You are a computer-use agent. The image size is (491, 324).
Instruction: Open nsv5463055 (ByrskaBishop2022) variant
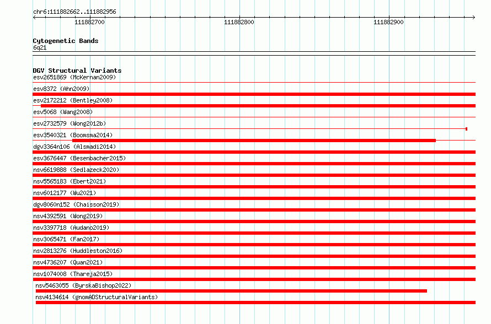tap(83, 285)
